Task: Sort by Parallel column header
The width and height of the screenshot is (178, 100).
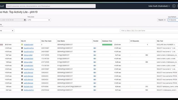Action: (x=96, y=41)
